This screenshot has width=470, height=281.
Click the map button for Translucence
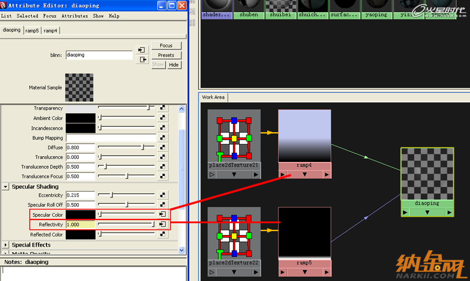pyautogui.click(x=162, y=157)
